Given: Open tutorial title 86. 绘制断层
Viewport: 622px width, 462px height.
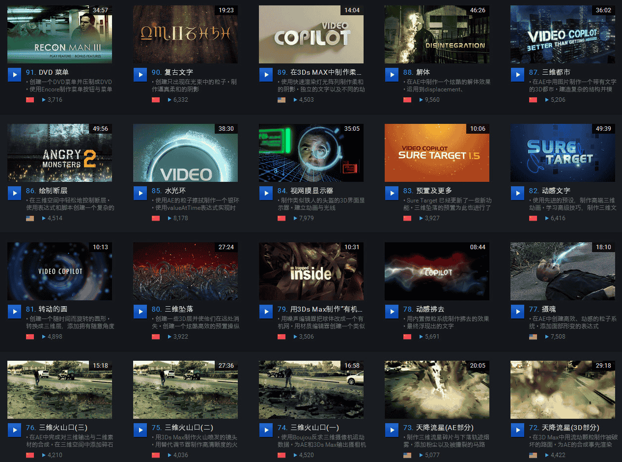Looking at the screenshot, I should [x=46, y=190].
